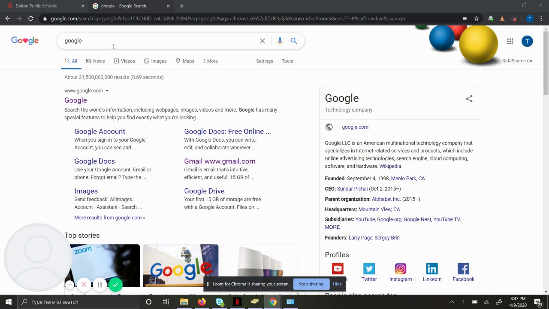Clear the search box with X icon
Image resolution: width=549 pixels, height=309 pixels.
262,41
